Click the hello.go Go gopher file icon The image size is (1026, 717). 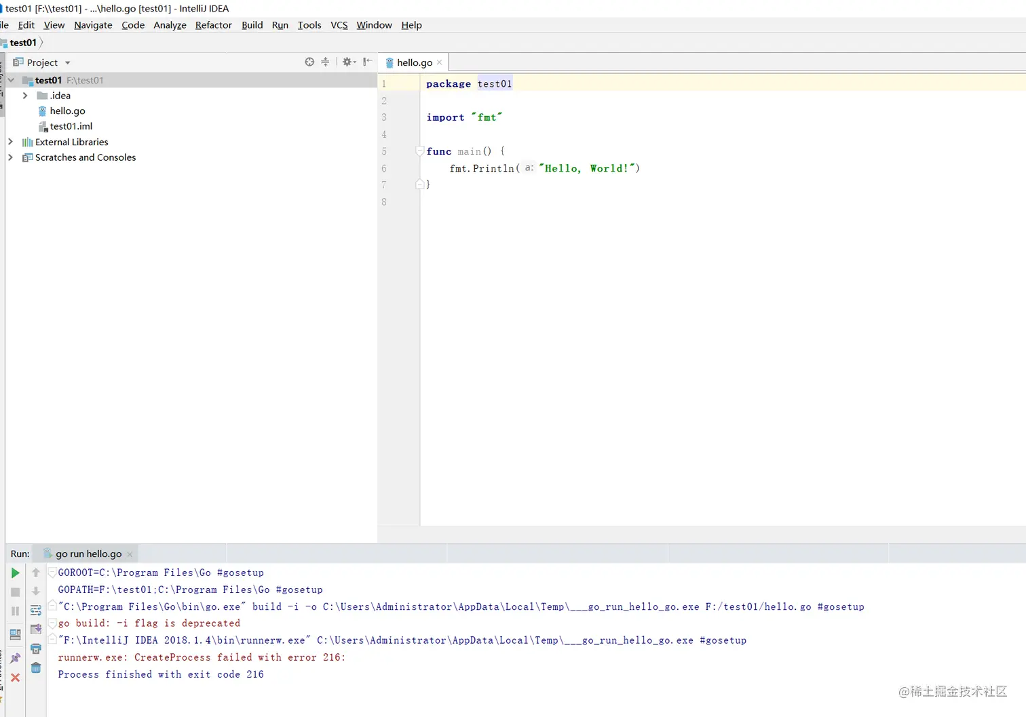click(43, 111)
